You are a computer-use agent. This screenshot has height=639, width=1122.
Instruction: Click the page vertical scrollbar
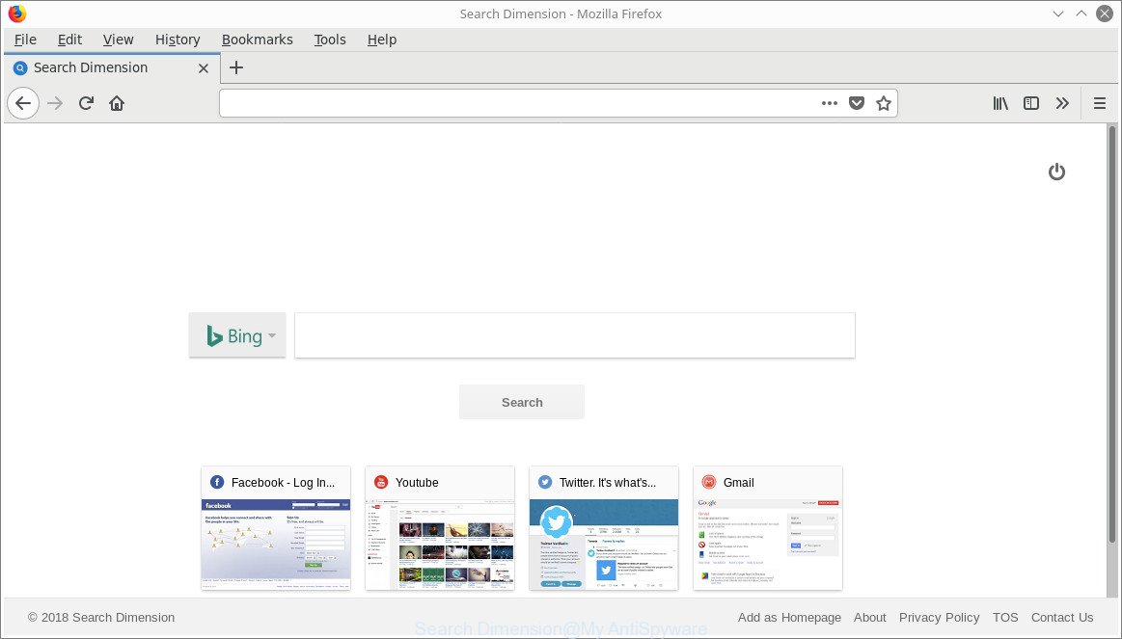click(1112, 333)
